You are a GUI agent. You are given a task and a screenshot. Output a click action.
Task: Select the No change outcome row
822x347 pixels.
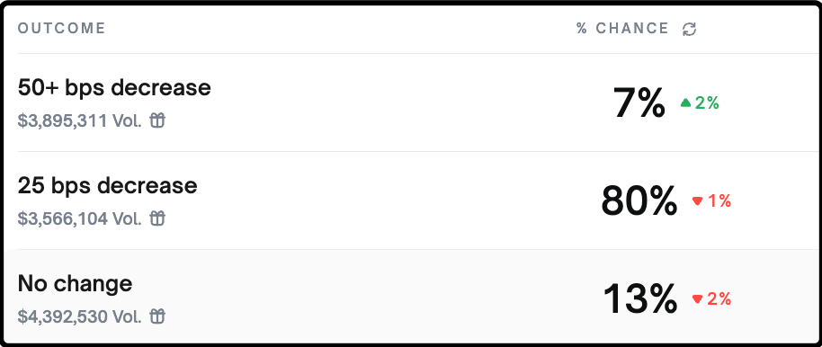pos(411,298)
